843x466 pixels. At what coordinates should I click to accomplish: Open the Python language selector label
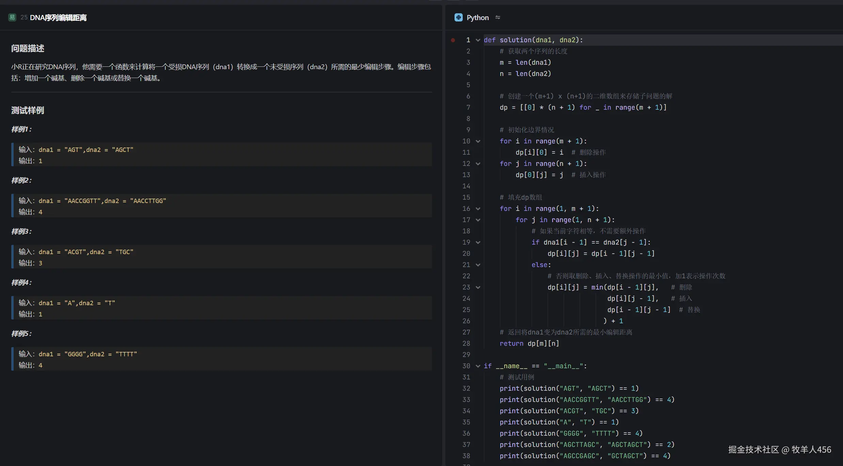click(477, 18)
